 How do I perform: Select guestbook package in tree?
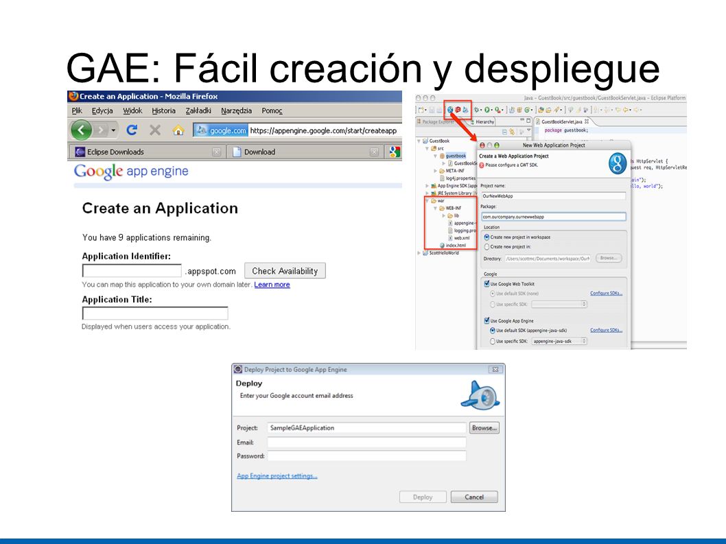click(x=456, y=156)
